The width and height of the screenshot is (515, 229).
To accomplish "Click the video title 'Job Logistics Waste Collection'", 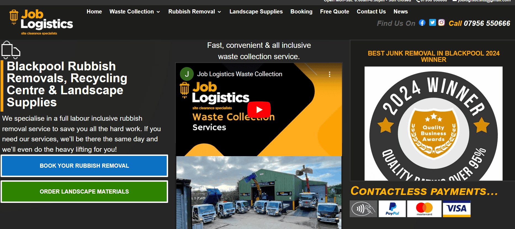I will pos(240,74).
